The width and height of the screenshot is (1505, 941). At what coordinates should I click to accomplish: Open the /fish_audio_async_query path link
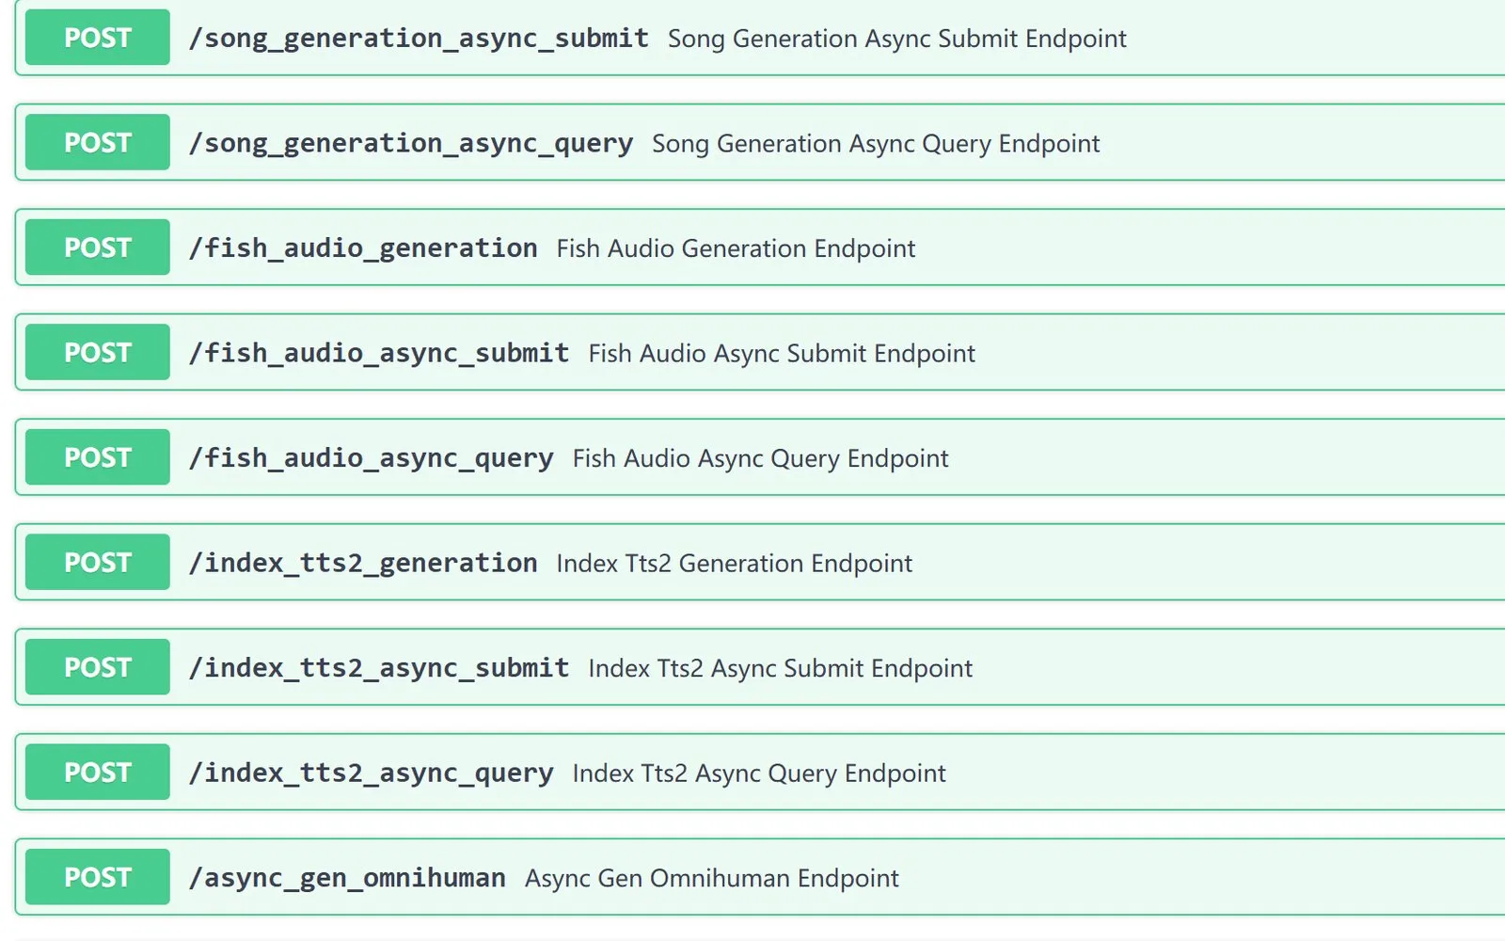371,458
